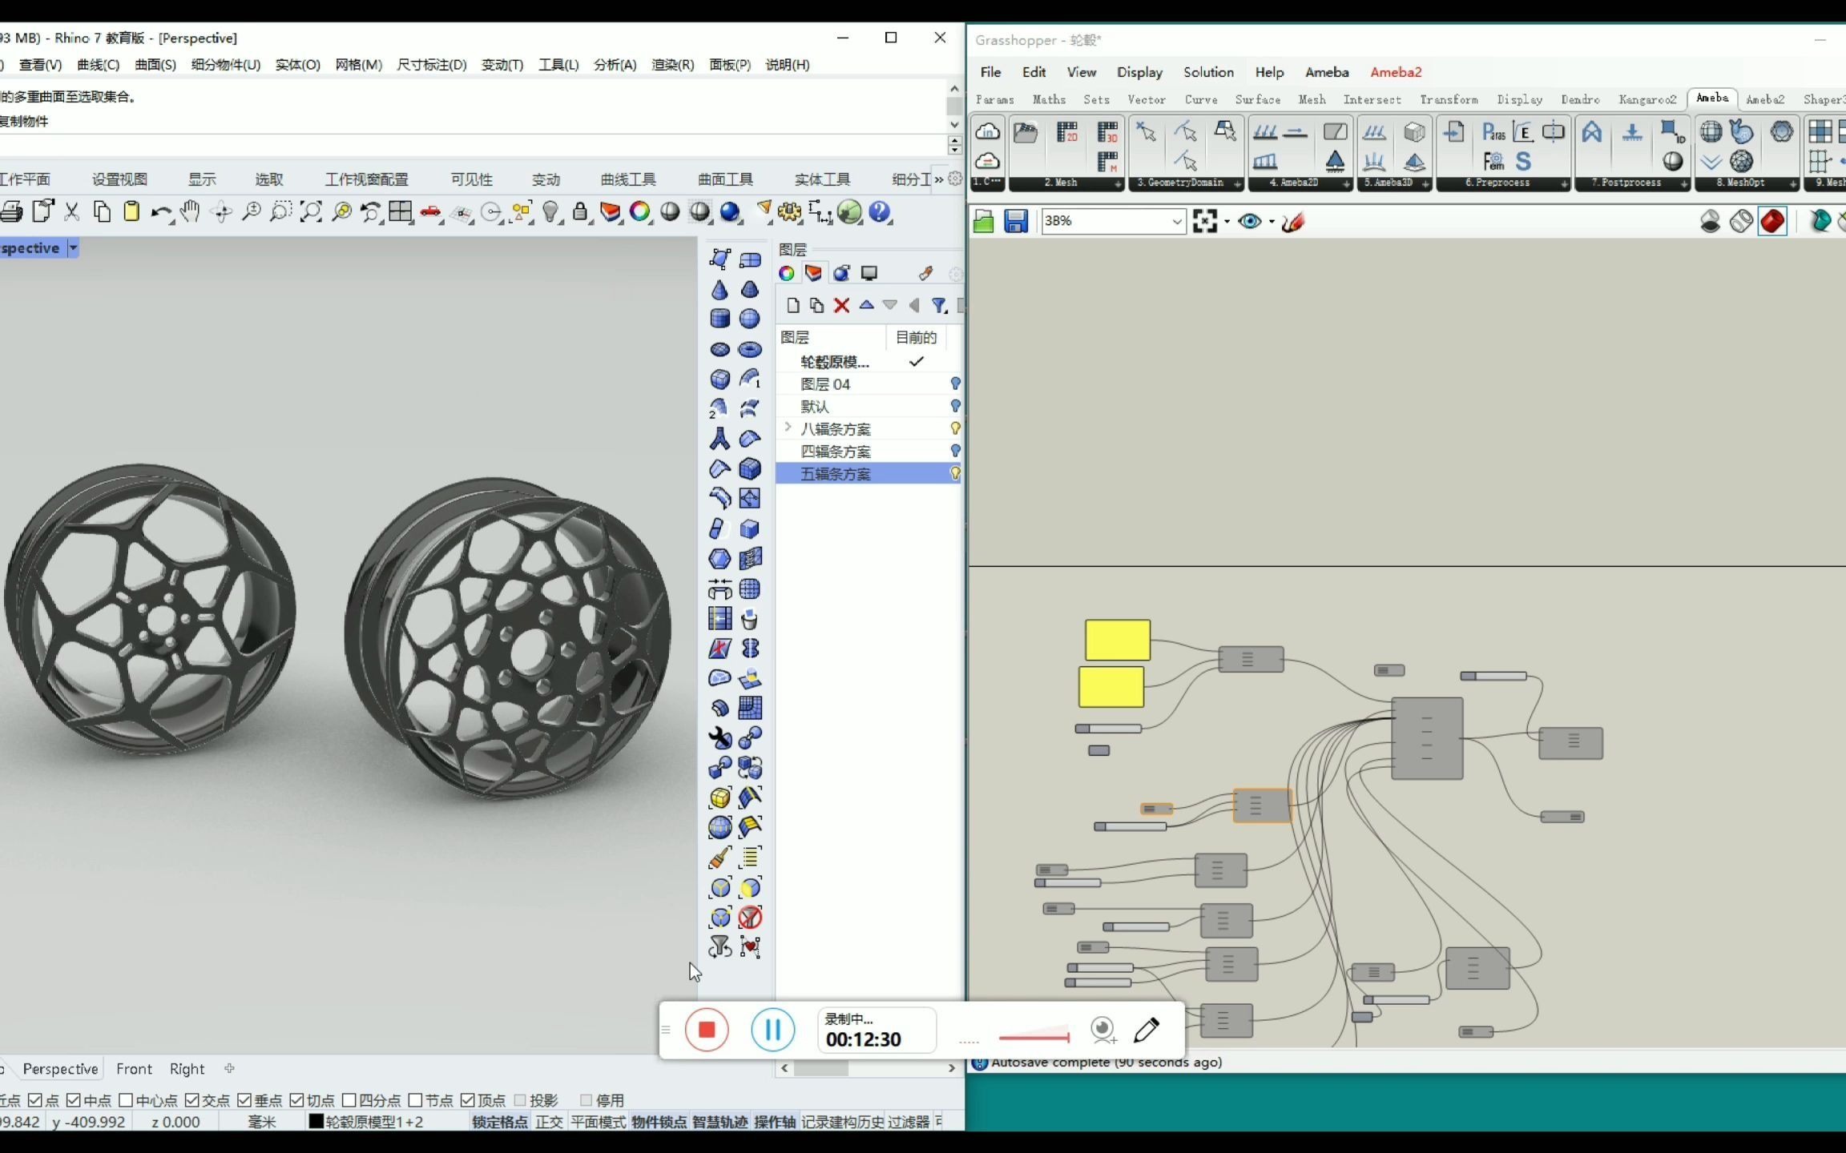Toggle the 中心点 osnap checkbox
The height and width of the screenshot is (1153, 1846).
[x=126, y=1100]
